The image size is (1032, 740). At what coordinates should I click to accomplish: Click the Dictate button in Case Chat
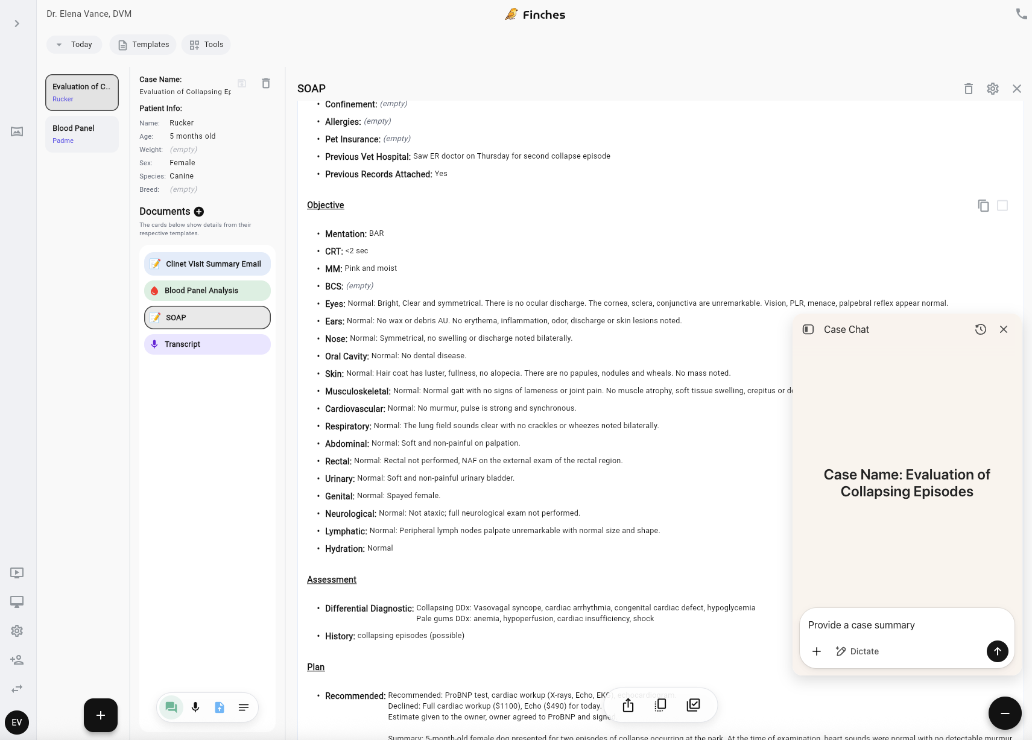click(858, 651)
